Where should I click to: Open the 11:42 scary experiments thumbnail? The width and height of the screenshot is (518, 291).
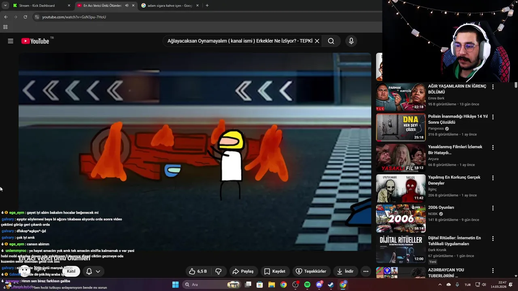click(401, 188)
